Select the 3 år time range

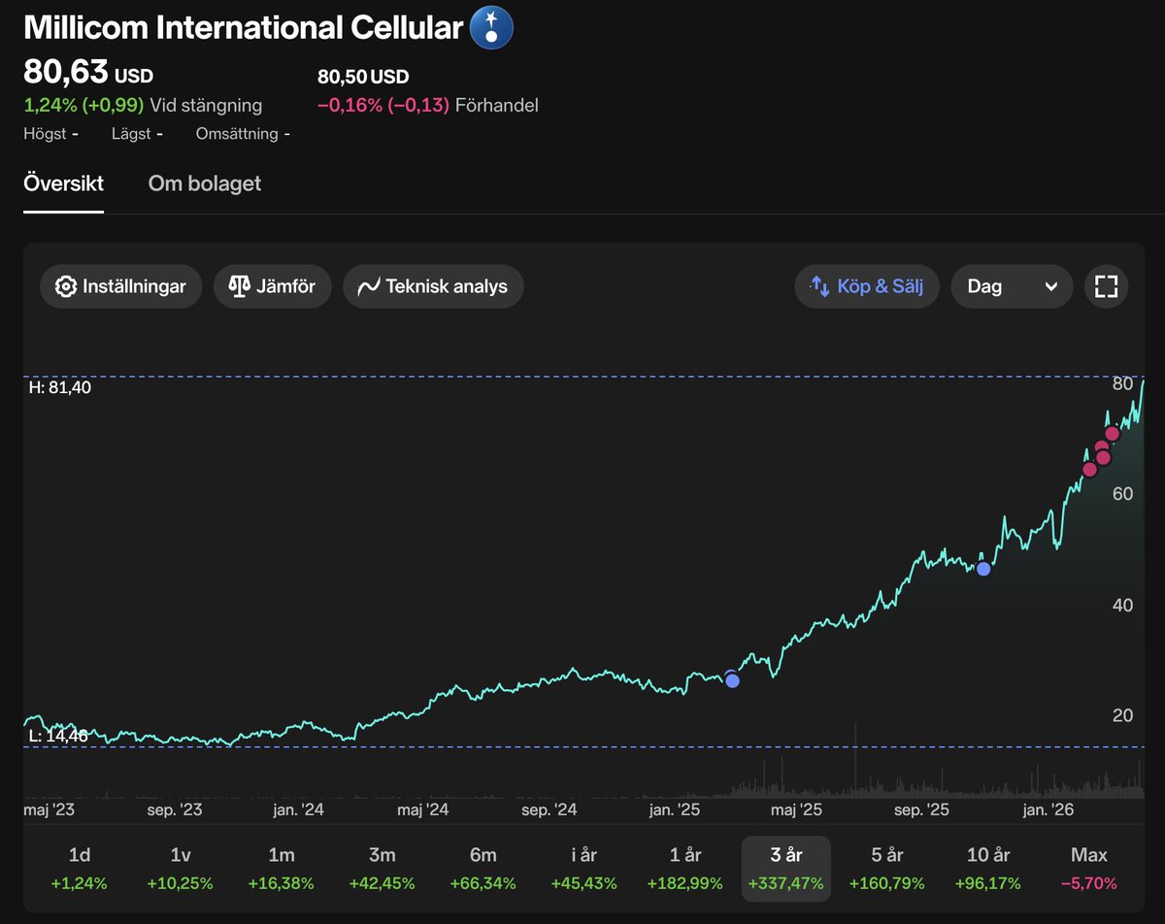point(786,868)
